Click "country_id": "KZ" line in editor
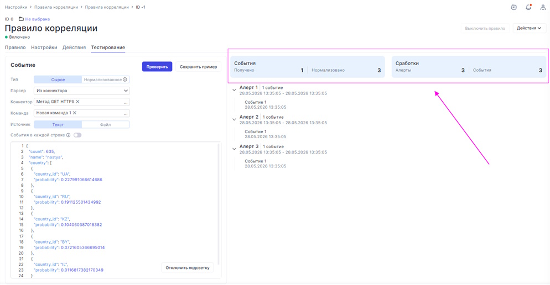 pyautogui.click(x=51, y=219)
